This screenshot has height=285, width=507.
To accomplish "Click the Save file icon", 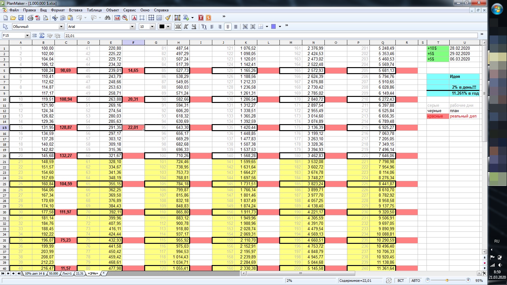I will [x=21, y=18].
